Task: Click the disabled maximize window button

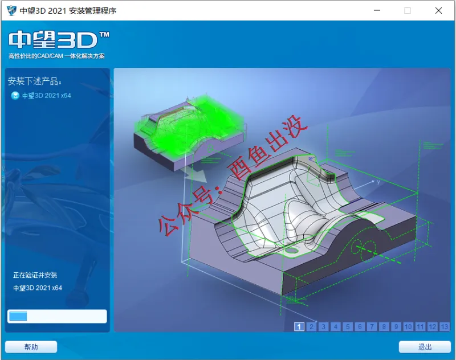Action: 408,10
